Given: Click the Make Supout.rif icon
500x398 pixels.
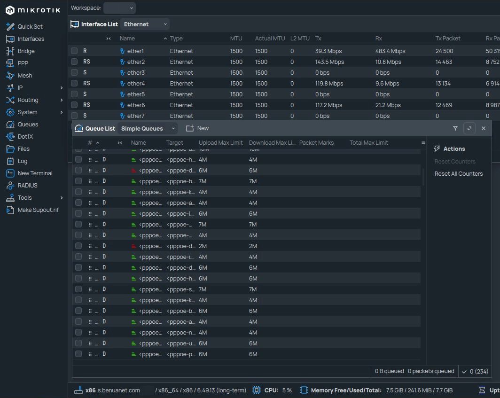Looking at the screenshot, I should pyautogui.click(x=10, y=210).
